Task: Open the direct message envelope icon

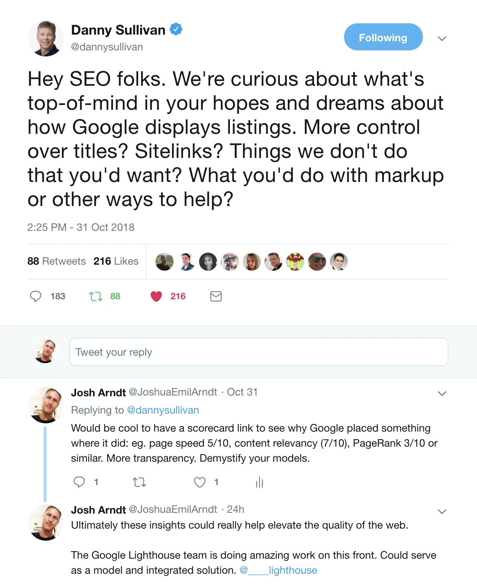Action: (216, 297)
